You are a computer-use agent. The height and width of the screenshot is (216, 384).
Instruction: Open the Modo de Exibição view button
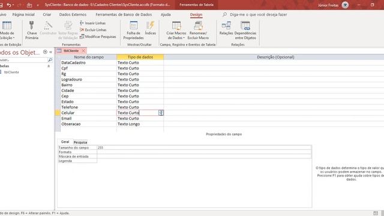click(x=7, y=30)
